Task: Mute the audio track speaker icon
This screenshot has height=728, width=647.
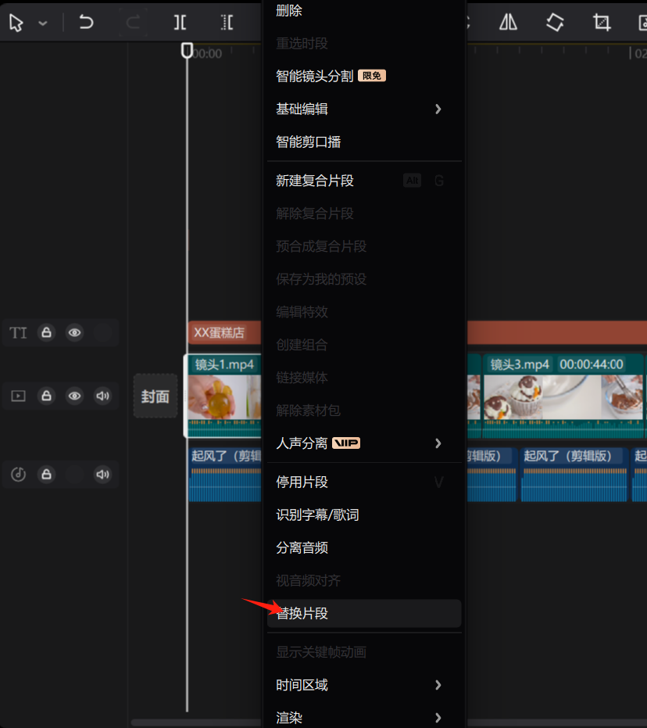Action: (102, 474)
